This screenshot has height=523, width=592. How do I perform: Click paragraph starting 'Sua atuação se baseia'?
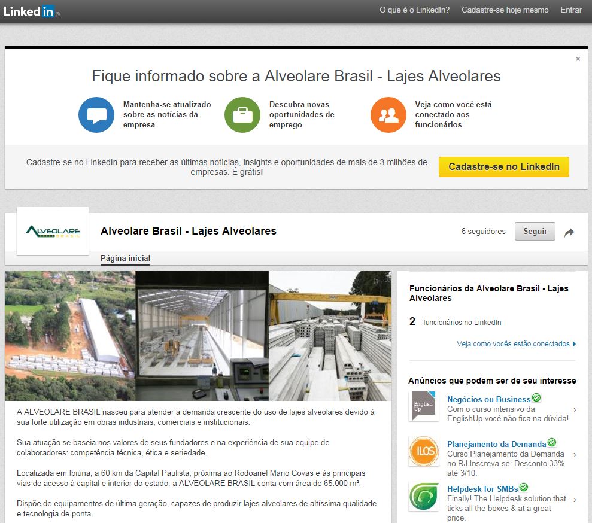click(173, 448)
